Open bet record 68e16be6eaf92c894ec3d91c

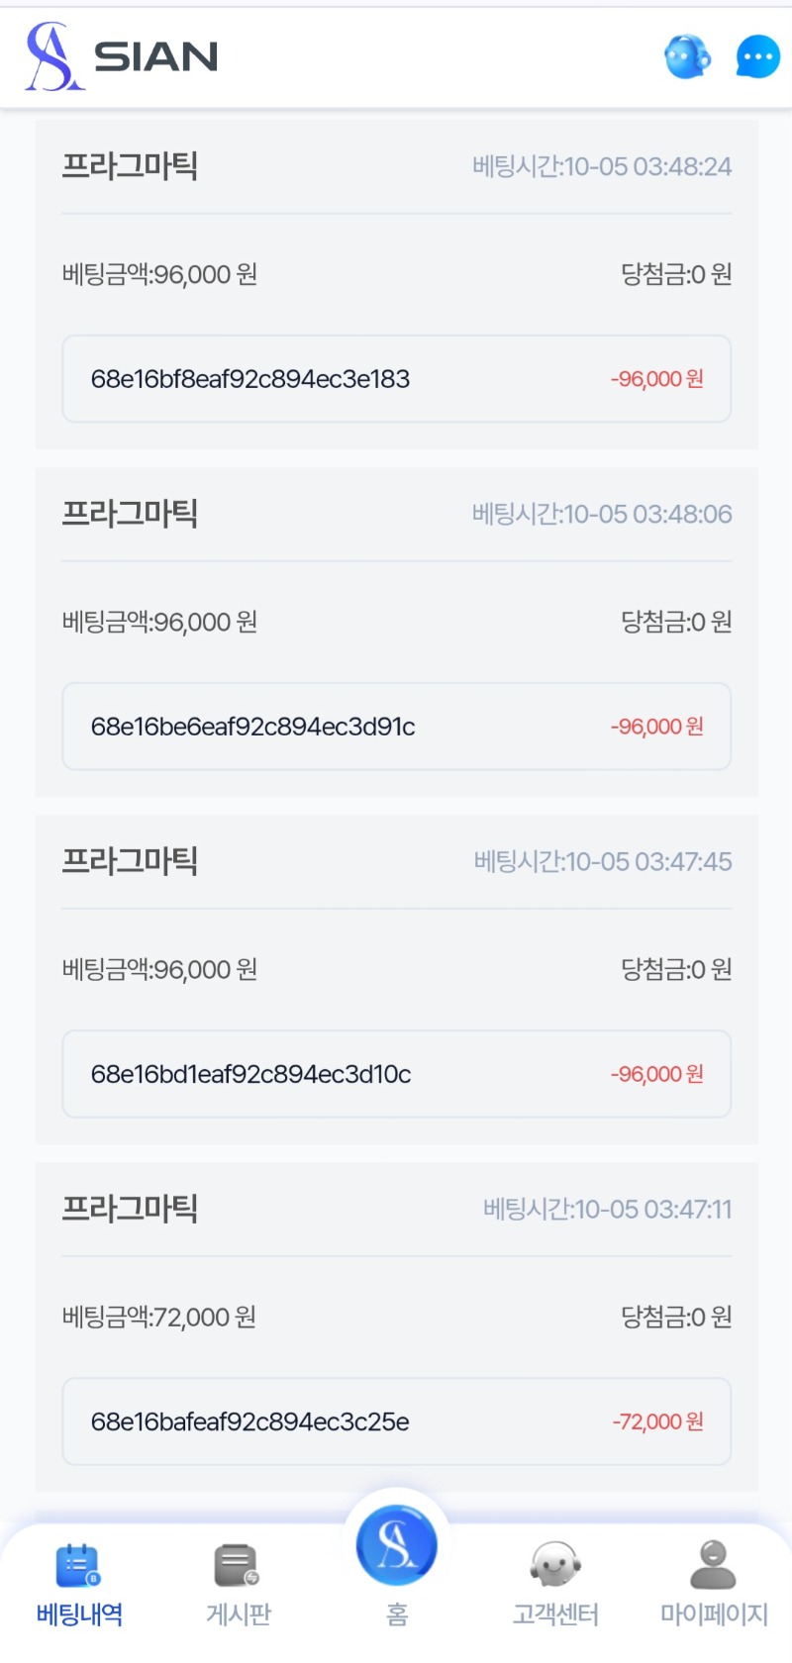(252, 727)
